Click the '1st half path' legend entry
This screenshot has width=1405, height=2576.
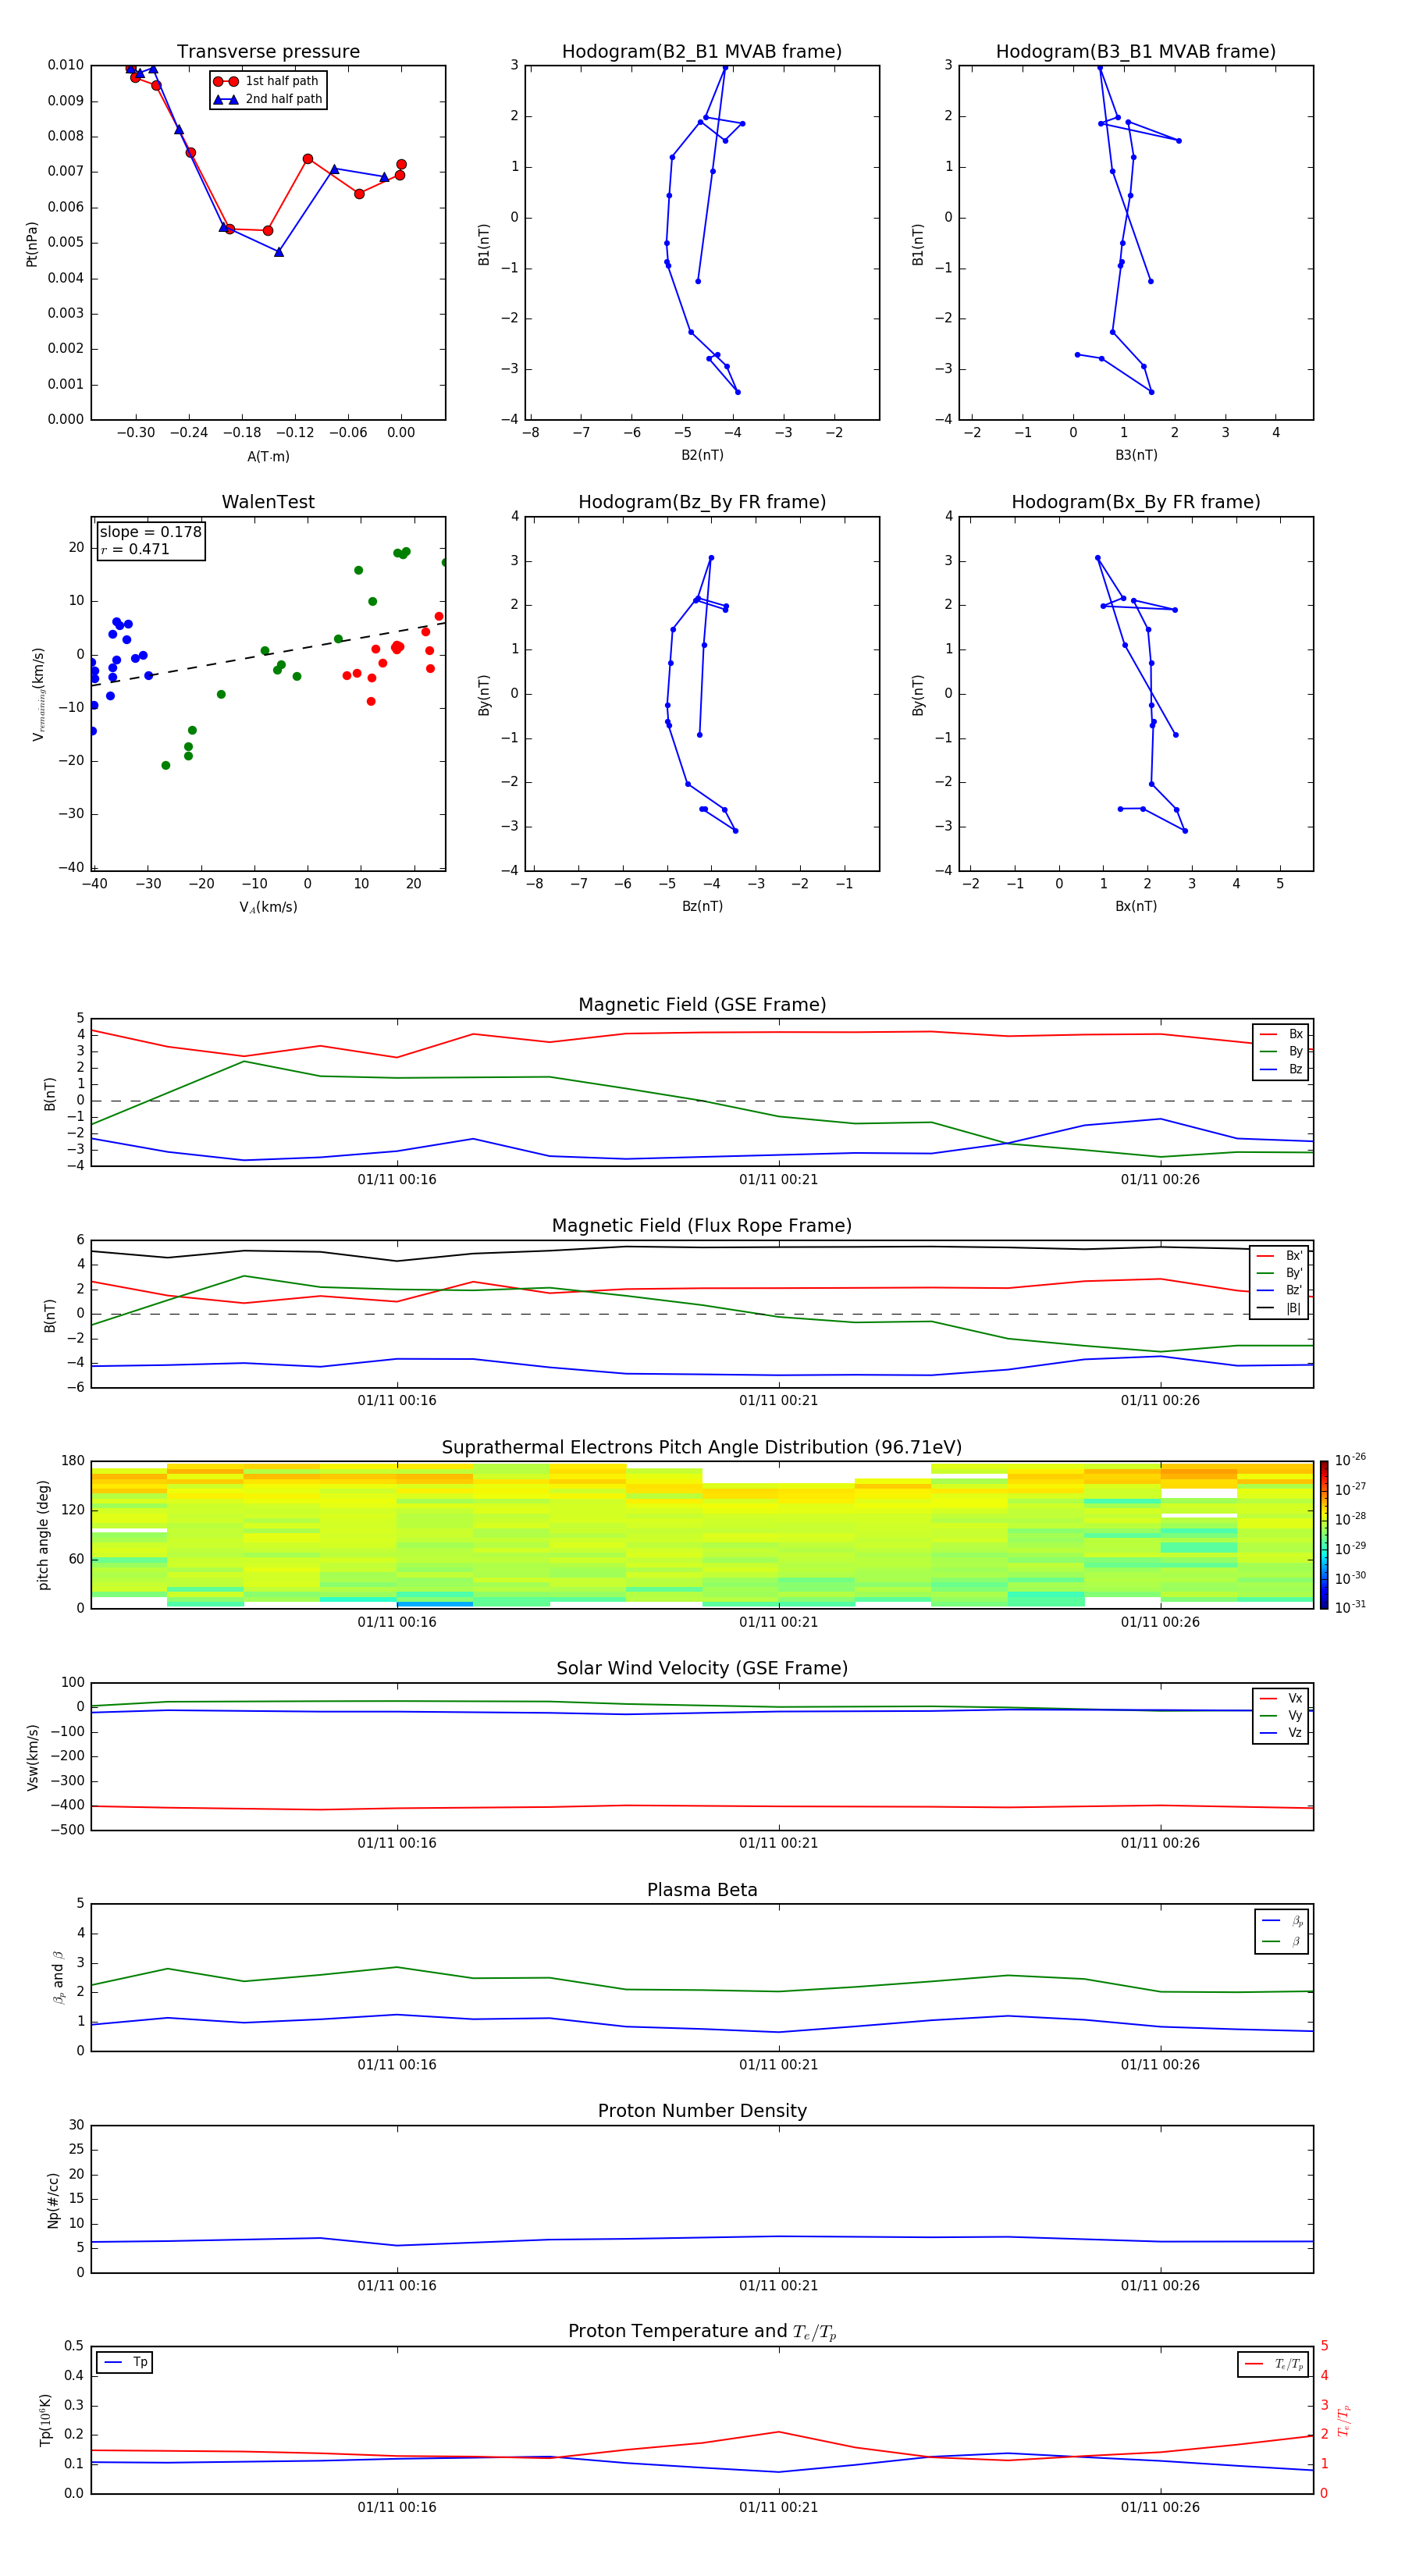pos(267,81)
